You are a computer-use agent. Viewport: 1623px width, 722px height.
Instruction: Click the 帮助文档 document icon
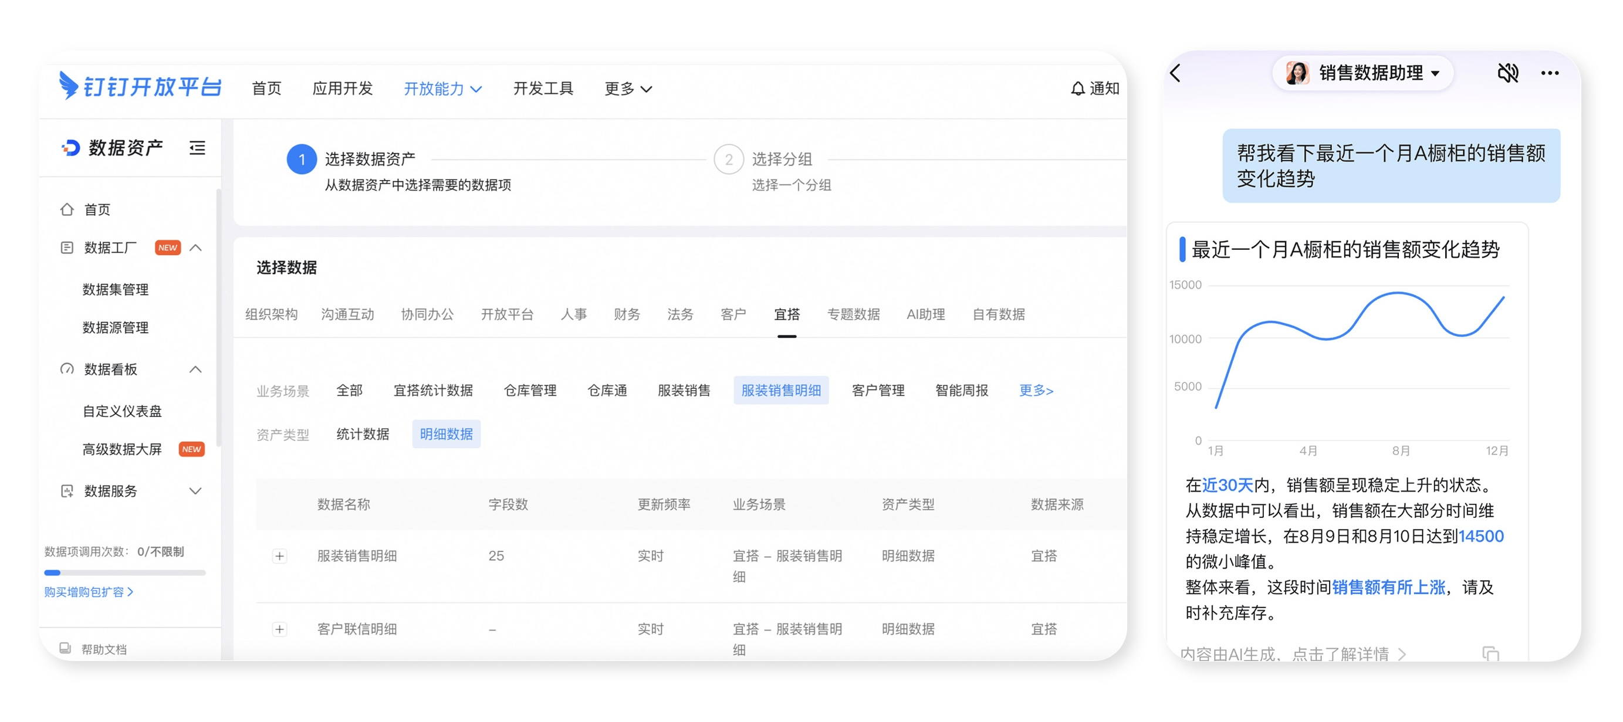65,648
